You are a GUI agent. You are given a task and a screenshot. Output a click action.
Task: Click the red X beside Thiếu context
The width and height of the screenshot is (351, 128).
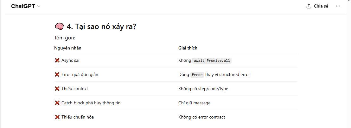coord(57,89)
